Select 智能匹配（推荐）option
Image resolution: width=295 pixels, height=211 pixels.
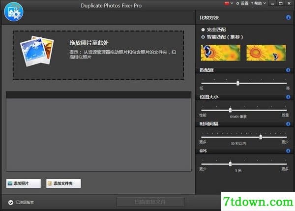[x=222, y=37]
